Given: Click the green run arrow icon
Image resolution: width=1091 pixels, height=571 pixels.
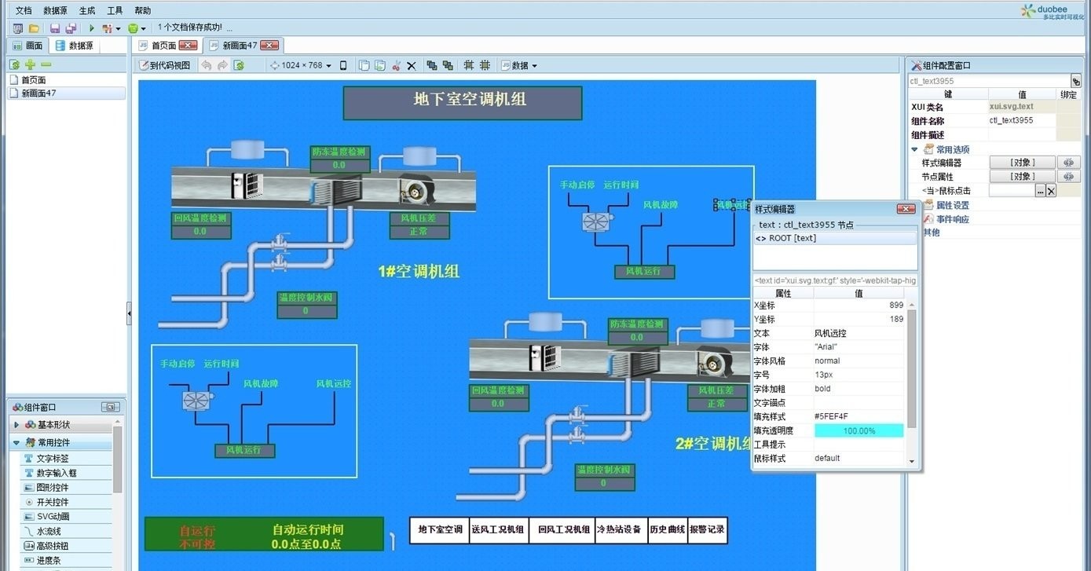Looking at the screenshot, I should pos(92,27).
